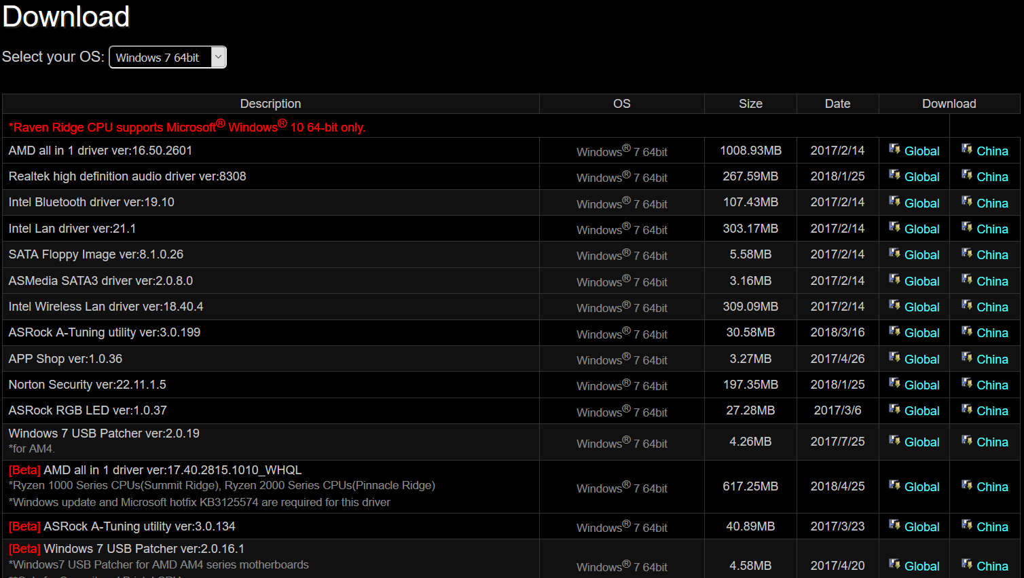This screenshot has height=578, width=1024.
Task: Select the Raven Ridge CPU notice text
Action: (x=187, y=126)
